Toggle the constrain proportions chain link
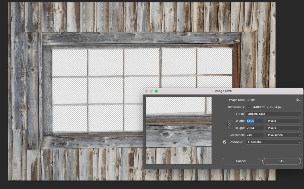Screen dimensions: 304x189 tap(228, 125)
